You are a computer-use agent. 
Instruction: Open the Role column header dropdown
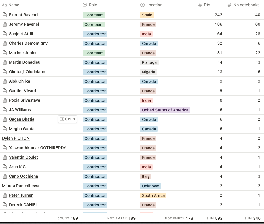pos(92,5)
